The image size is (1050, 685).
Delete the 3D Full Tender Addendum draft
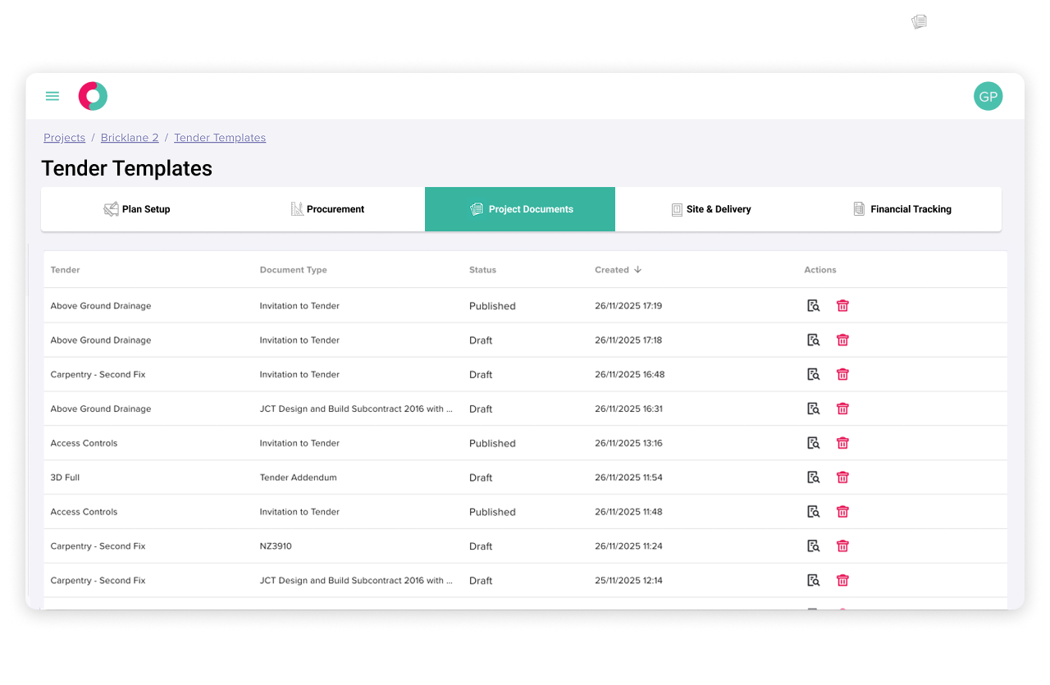842,477
